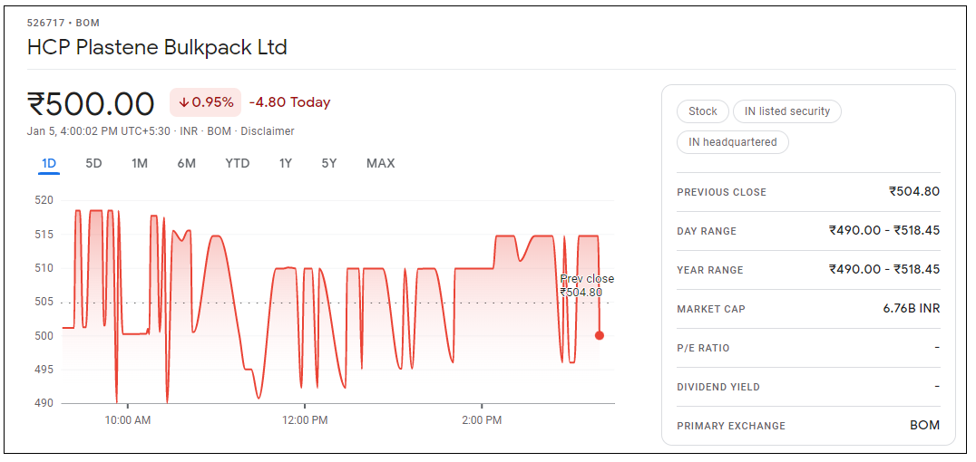Viewport: 976px width, 462px height.
Task: Click the IN listed security chip
Action: coord(786,111)
